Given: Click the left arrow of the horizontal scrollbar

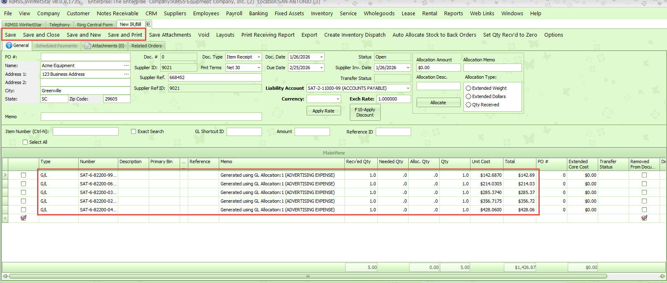Looking at the screenshot, I should tap(5, 276).
